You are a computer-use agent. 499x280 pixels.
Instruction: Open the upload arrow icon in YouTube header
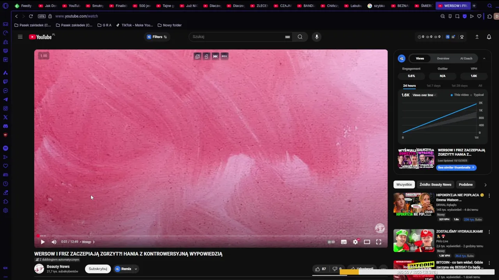pyautogui.click(x=476, y=37)
